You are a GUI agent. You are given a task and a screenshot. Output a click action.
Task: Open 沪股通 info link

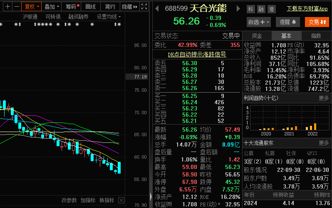(30, 17)
